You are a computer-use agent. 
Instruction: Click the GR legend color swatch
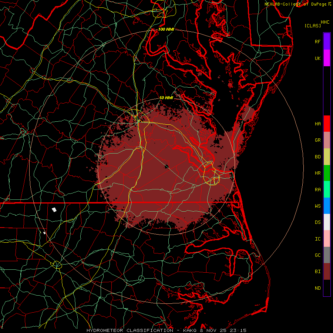point(327,140)
